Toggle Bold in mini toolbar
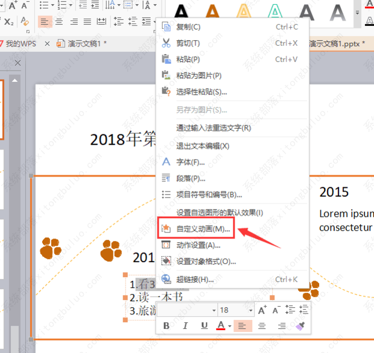The height and width of the screenshot is (353, 374). click(x=166, y=326)
